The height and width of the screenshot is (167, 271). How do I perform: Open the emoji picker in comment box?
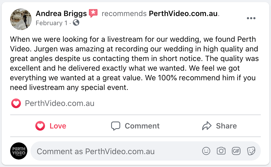coord(206,151)
